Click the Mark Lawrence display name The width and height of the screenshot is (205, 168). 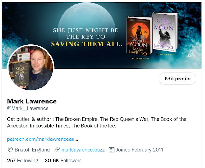click(x=32, y=101)
